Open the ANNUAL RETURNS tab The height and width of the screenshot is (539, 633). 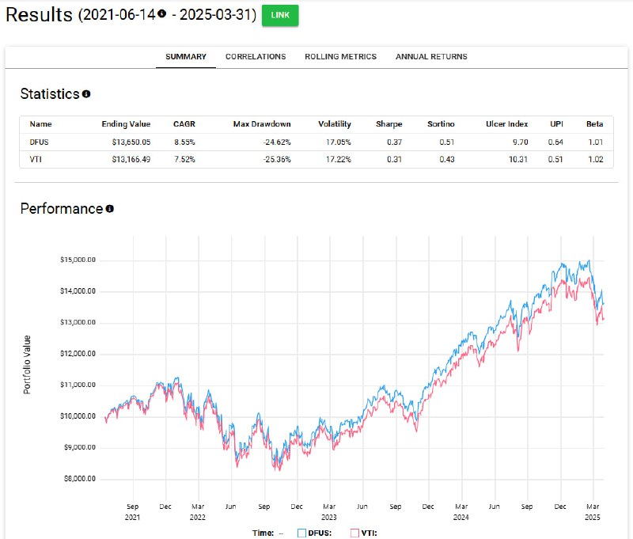click(431, 57)
